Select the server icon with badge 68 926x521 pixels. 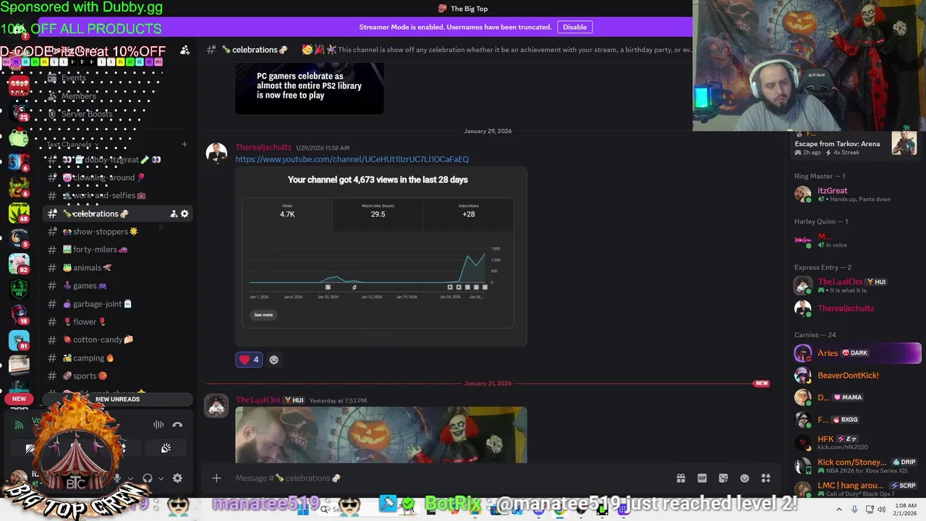19,212
